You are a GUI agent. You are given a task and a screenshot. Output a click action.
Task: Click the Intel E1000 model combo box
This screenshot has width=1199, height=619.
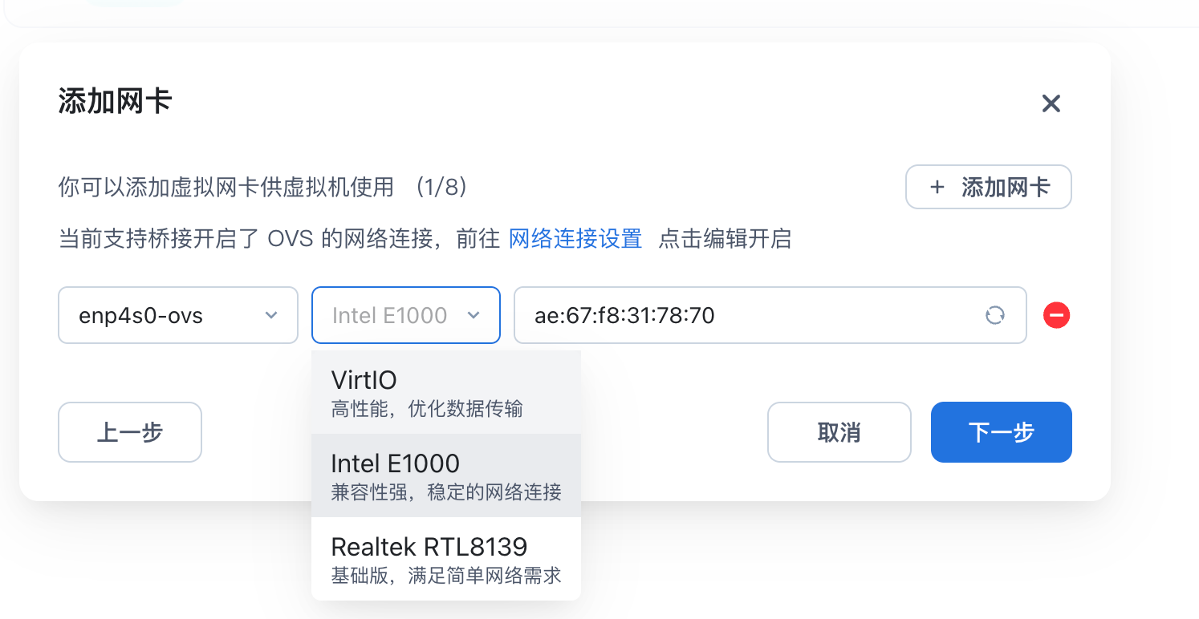(406, 315)
